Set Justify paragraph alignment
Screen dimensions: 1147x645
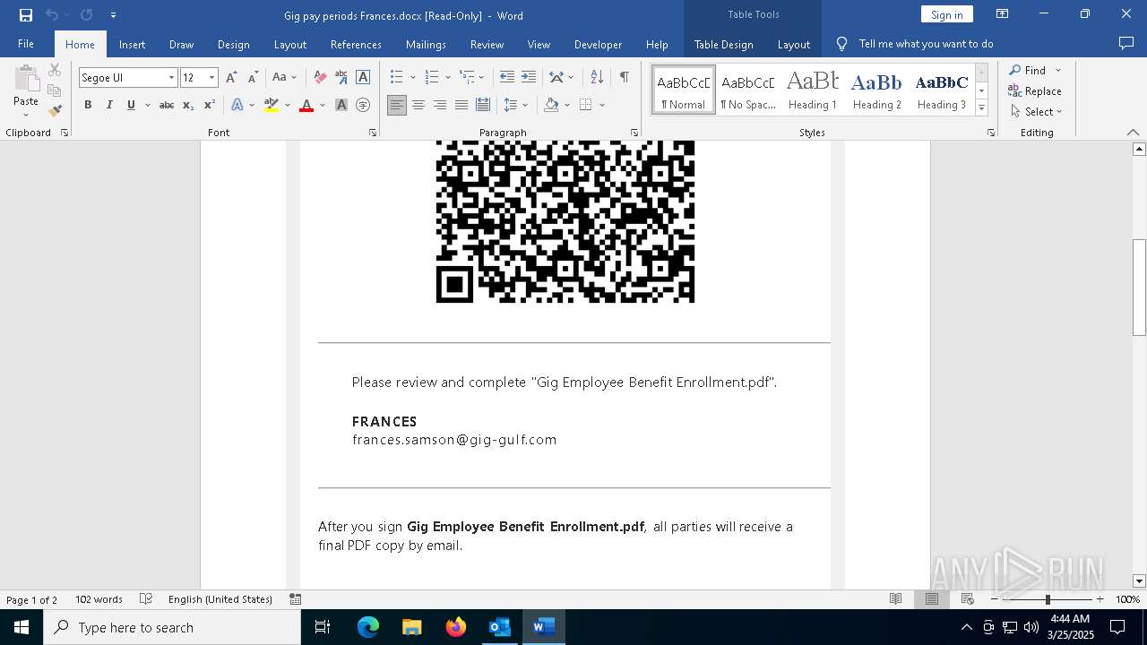tap(461, 105)
